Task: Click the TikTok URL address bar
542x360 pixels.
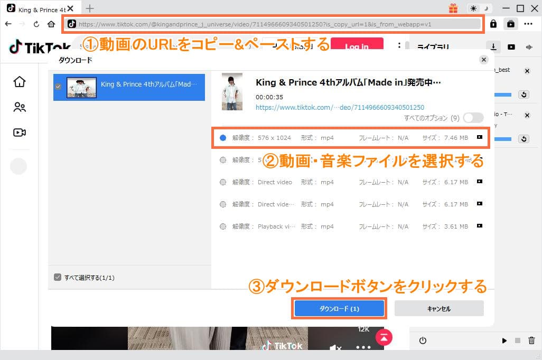Action: click(272, 24)
